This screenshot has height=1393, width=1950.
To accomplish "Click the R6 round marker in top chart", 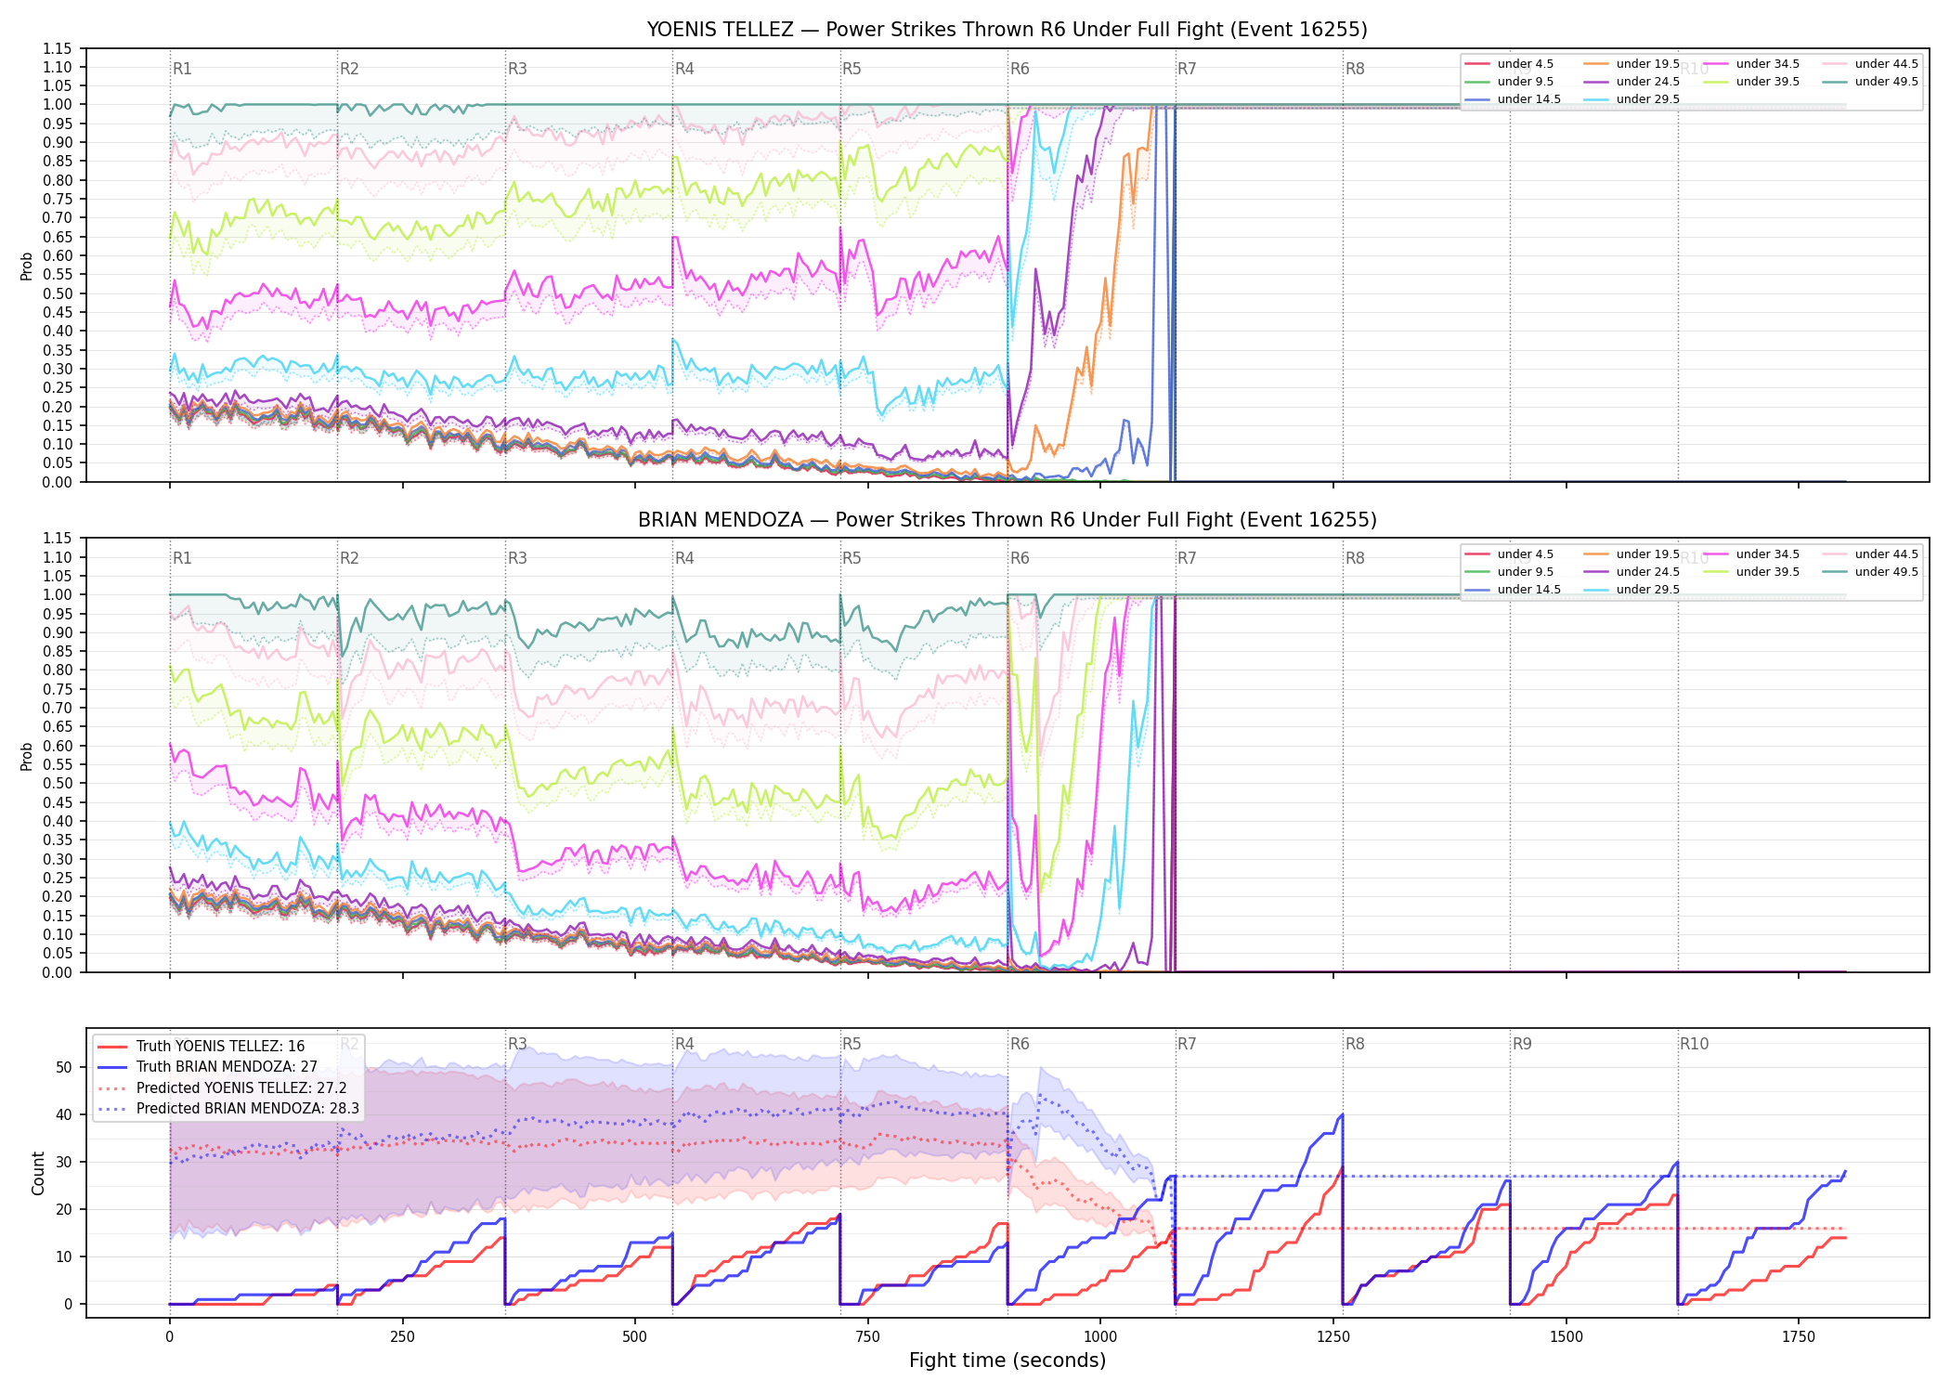I will point(1020,69).
